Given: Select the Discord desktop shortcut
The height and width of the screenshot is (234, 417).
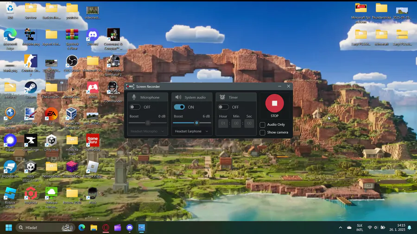Looking at the screenshot, I should click(93, 37).
